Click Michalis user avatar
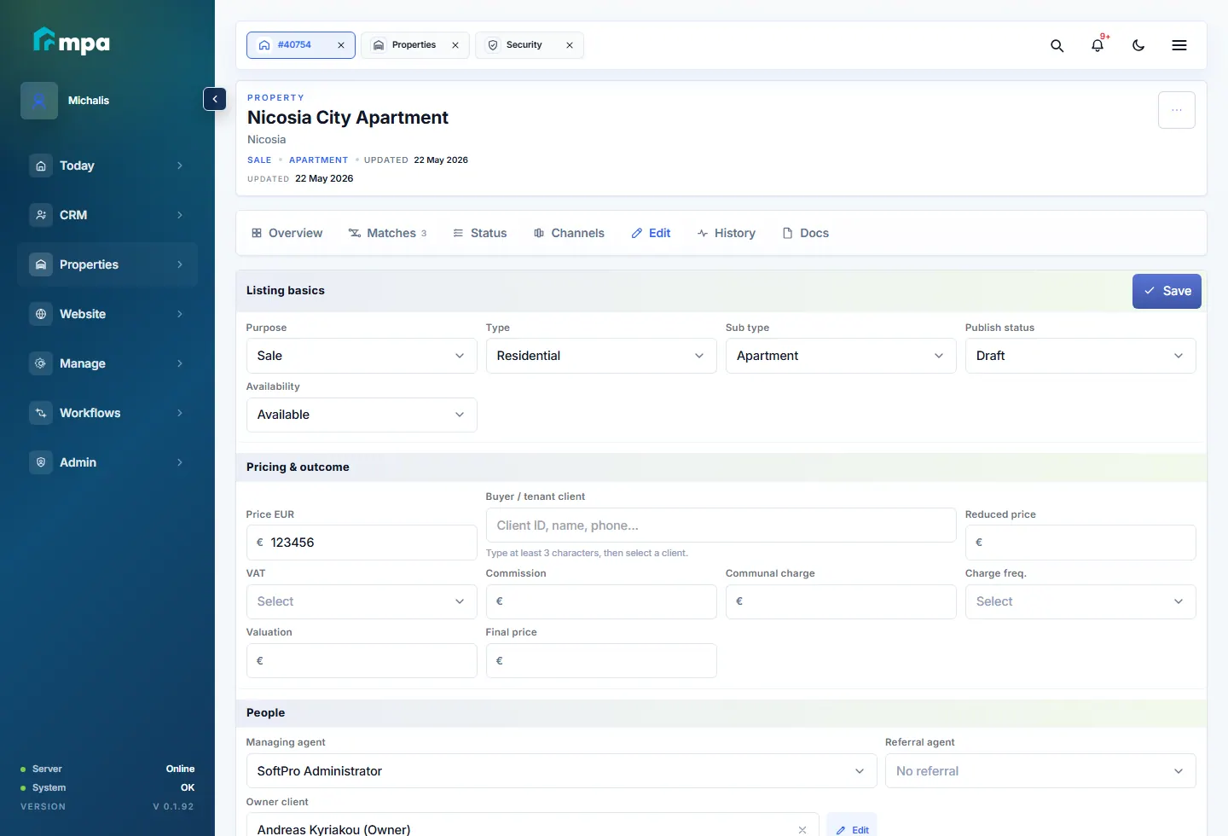This screenshot has width=1228, height=836. pos(39,101)
